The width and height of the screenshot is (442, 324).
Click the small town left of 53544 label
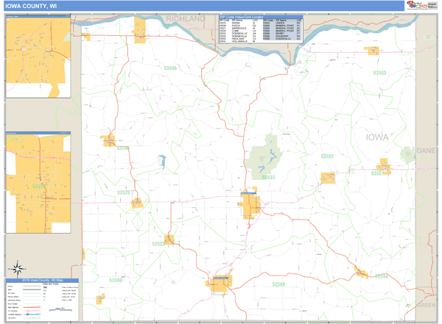pos(362,273)
